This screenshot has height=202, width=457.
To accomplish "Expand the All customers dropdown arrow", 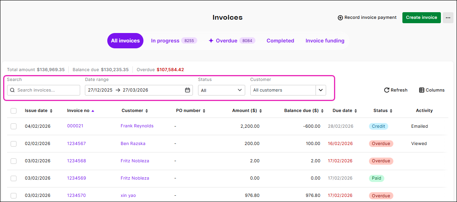I will pos(321,90).
